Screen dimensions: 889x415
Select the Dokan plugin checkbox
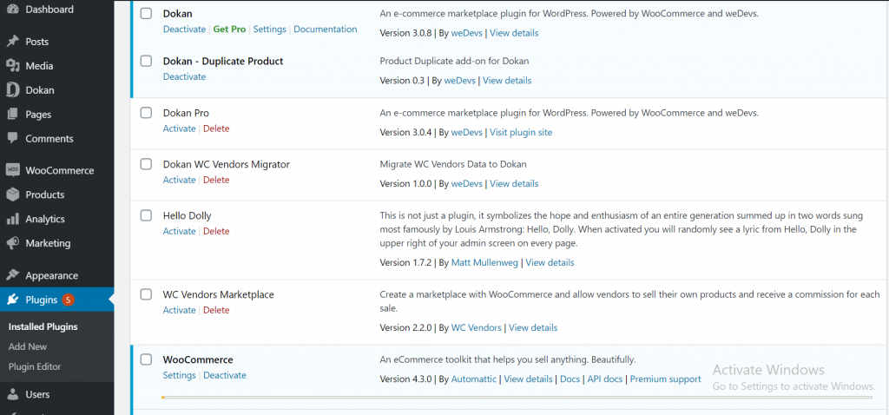(146, 13)
